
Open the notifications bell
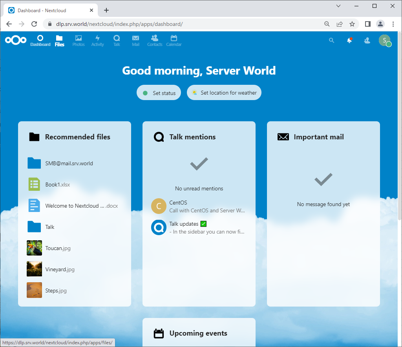pos(349,40)
